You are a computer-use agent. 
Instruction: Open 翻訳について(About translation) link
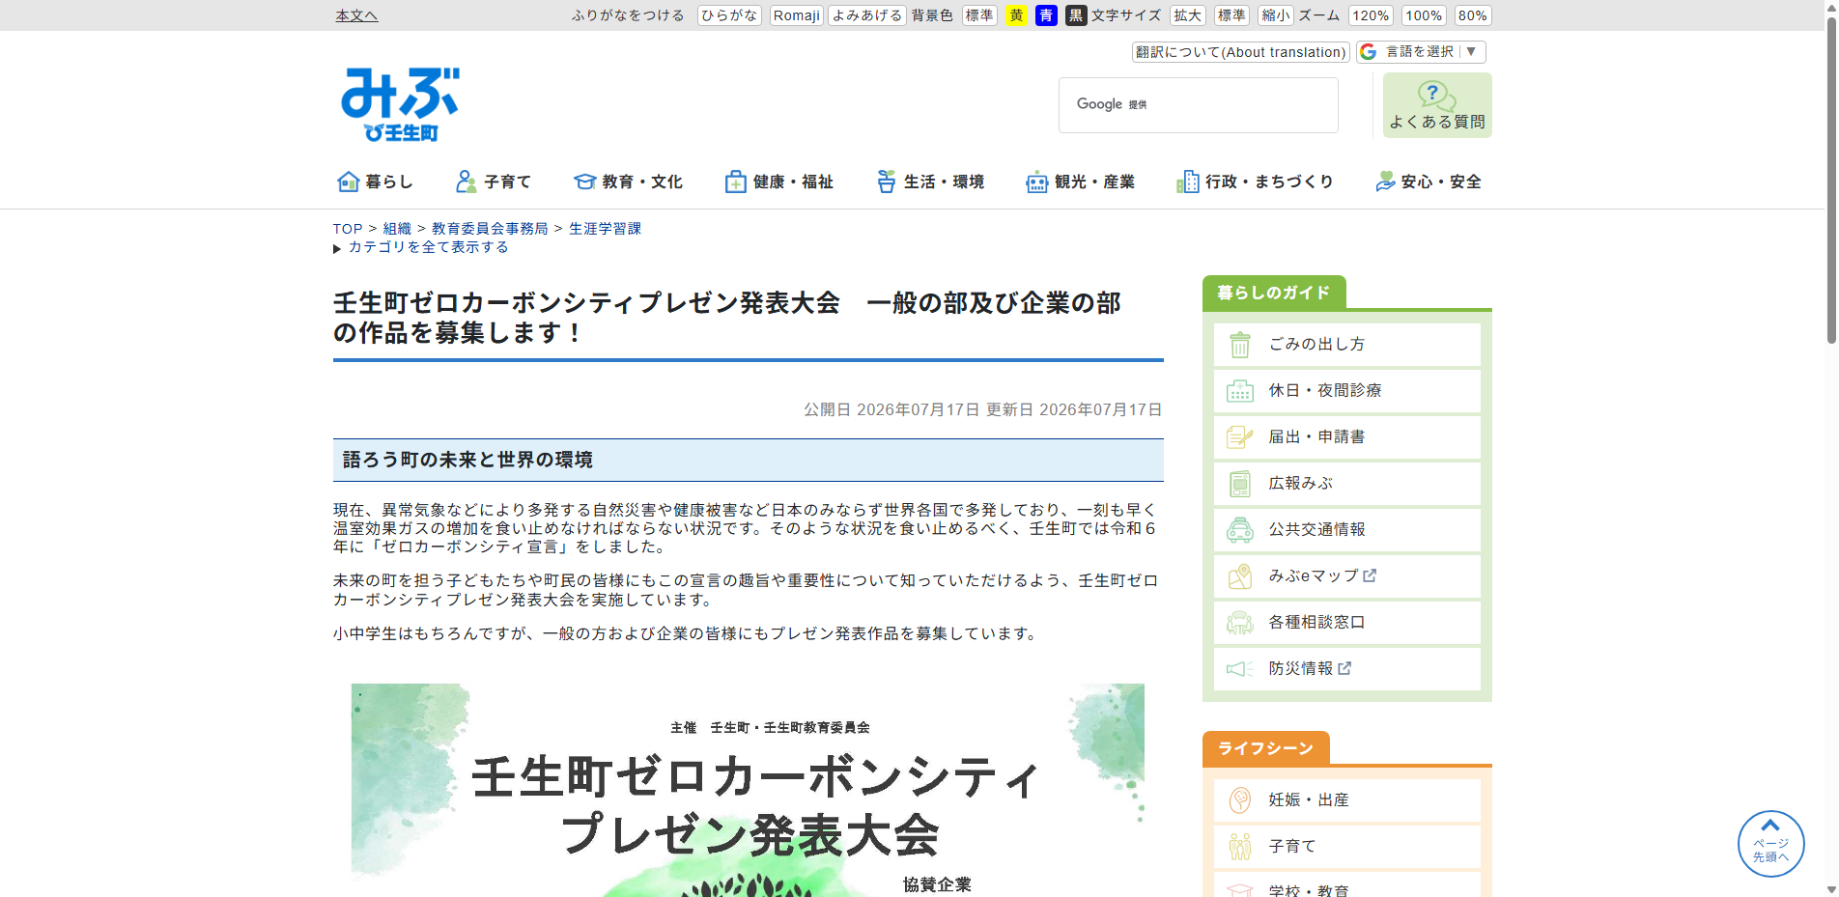click(1241, 52)
